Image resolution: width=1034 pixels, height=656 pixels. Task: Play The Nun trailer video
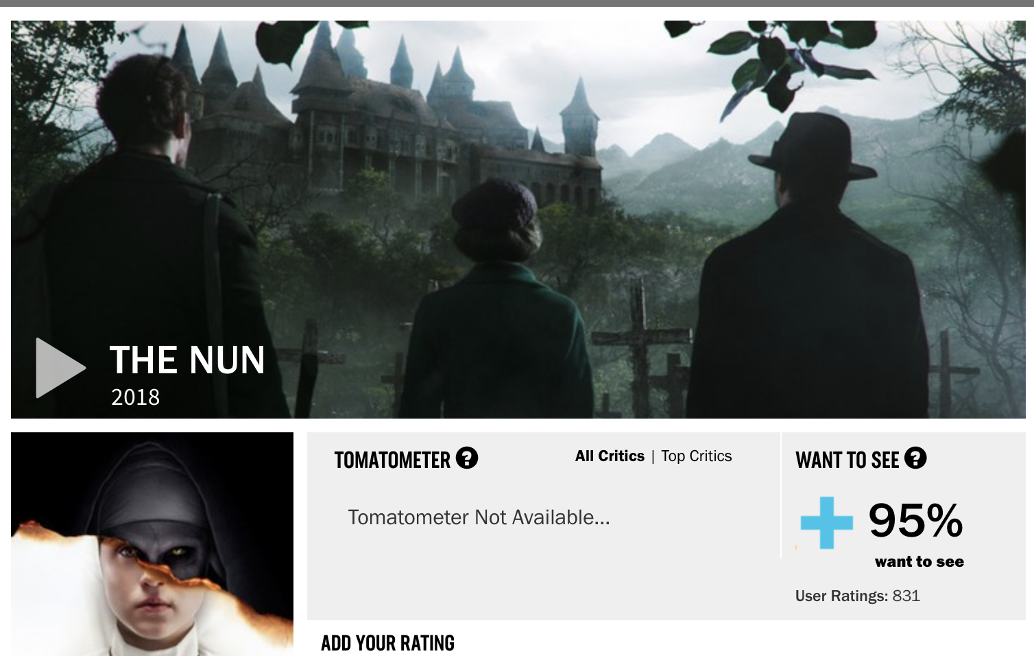60,367
